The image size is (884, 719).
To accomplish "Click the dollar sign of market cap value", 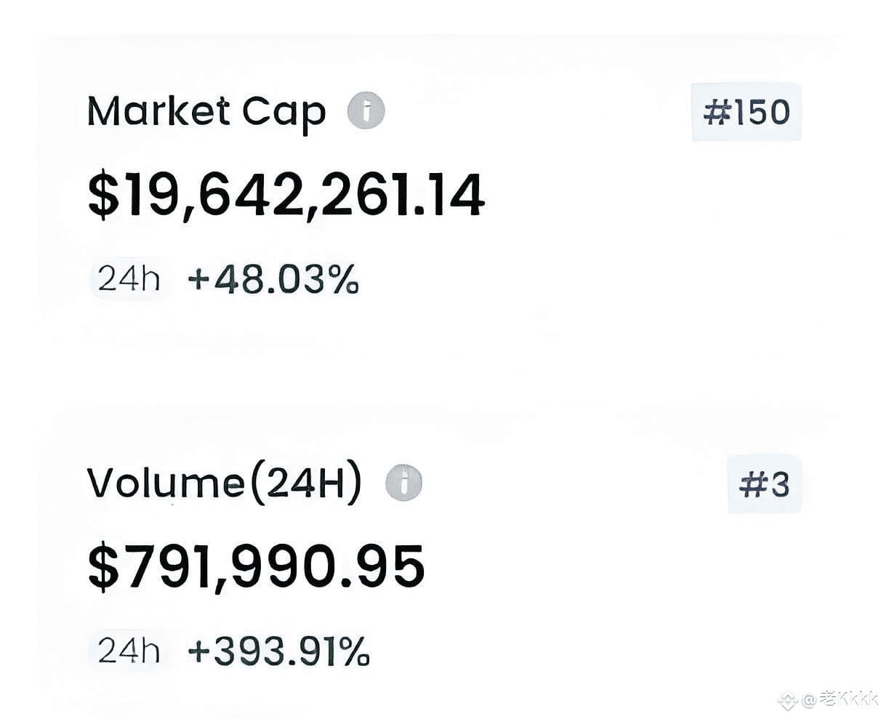I will (103, 196).
